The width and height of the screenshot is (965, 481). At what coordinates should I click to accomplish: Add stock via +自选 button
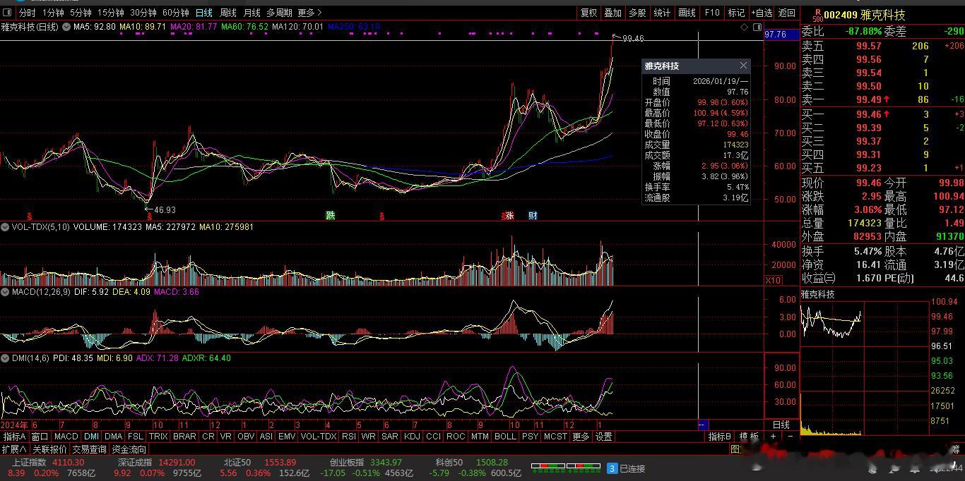coord(762,13)
